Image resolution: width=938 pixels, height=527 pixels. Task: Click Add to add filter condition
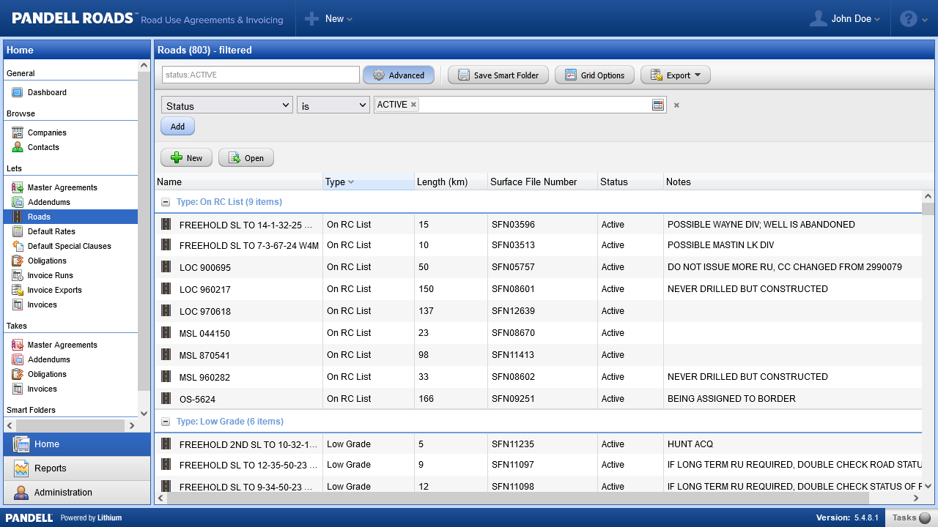[x=177, y=126]
